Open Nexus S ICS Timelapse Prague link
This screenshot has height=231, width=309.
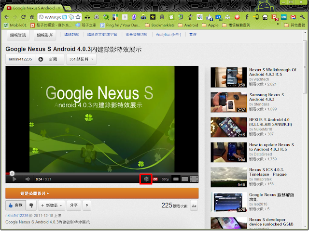[268, 172]
